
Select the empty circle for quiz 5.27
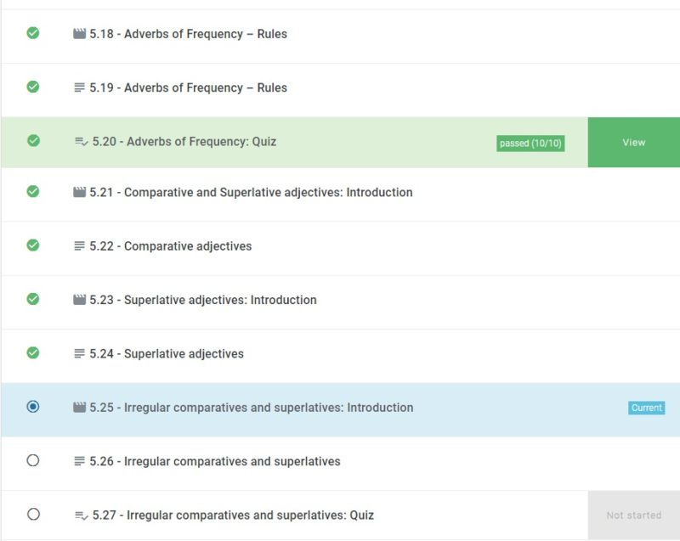(33, 514)
